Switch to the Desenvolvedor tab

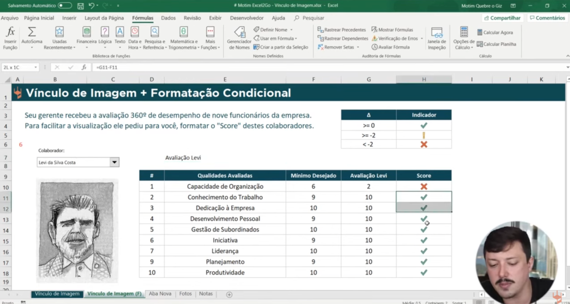[247, 18]
